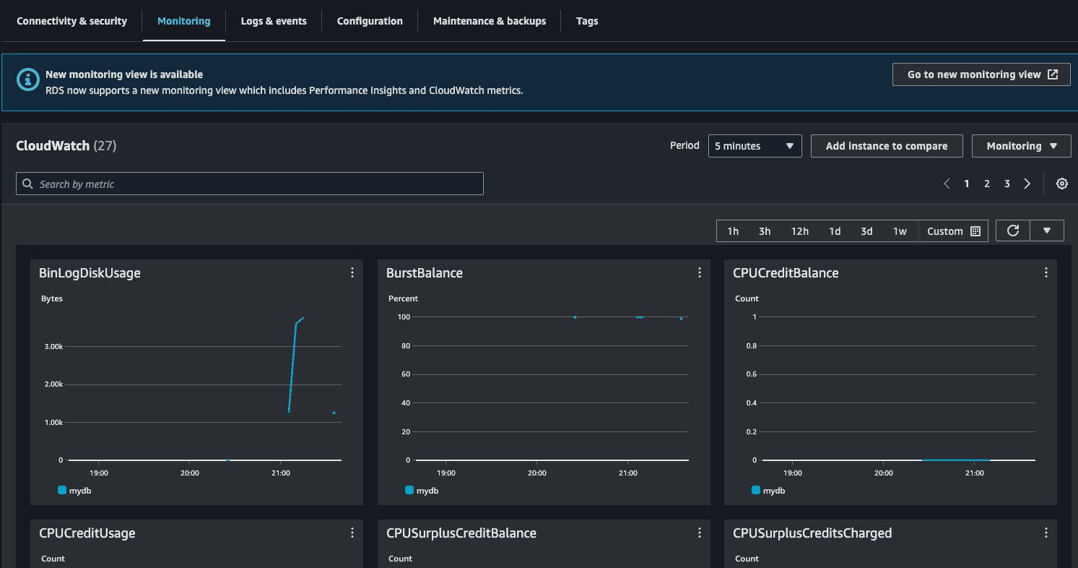Viewport: 1078px width, 568px height.
Task: Open the Configuration tab
Action: tap(369, 21)
